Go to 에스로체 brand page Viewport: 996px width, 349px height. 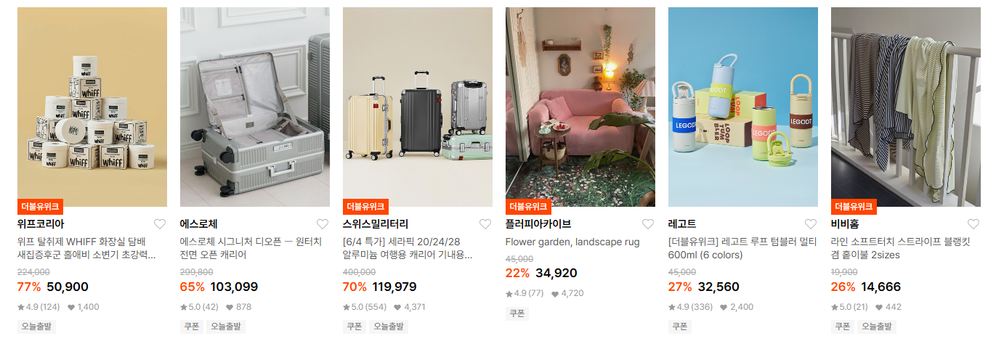(x=199, y=224)
